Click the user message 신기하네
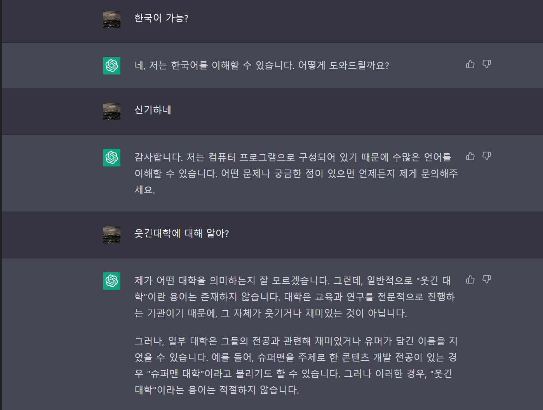 153,110
